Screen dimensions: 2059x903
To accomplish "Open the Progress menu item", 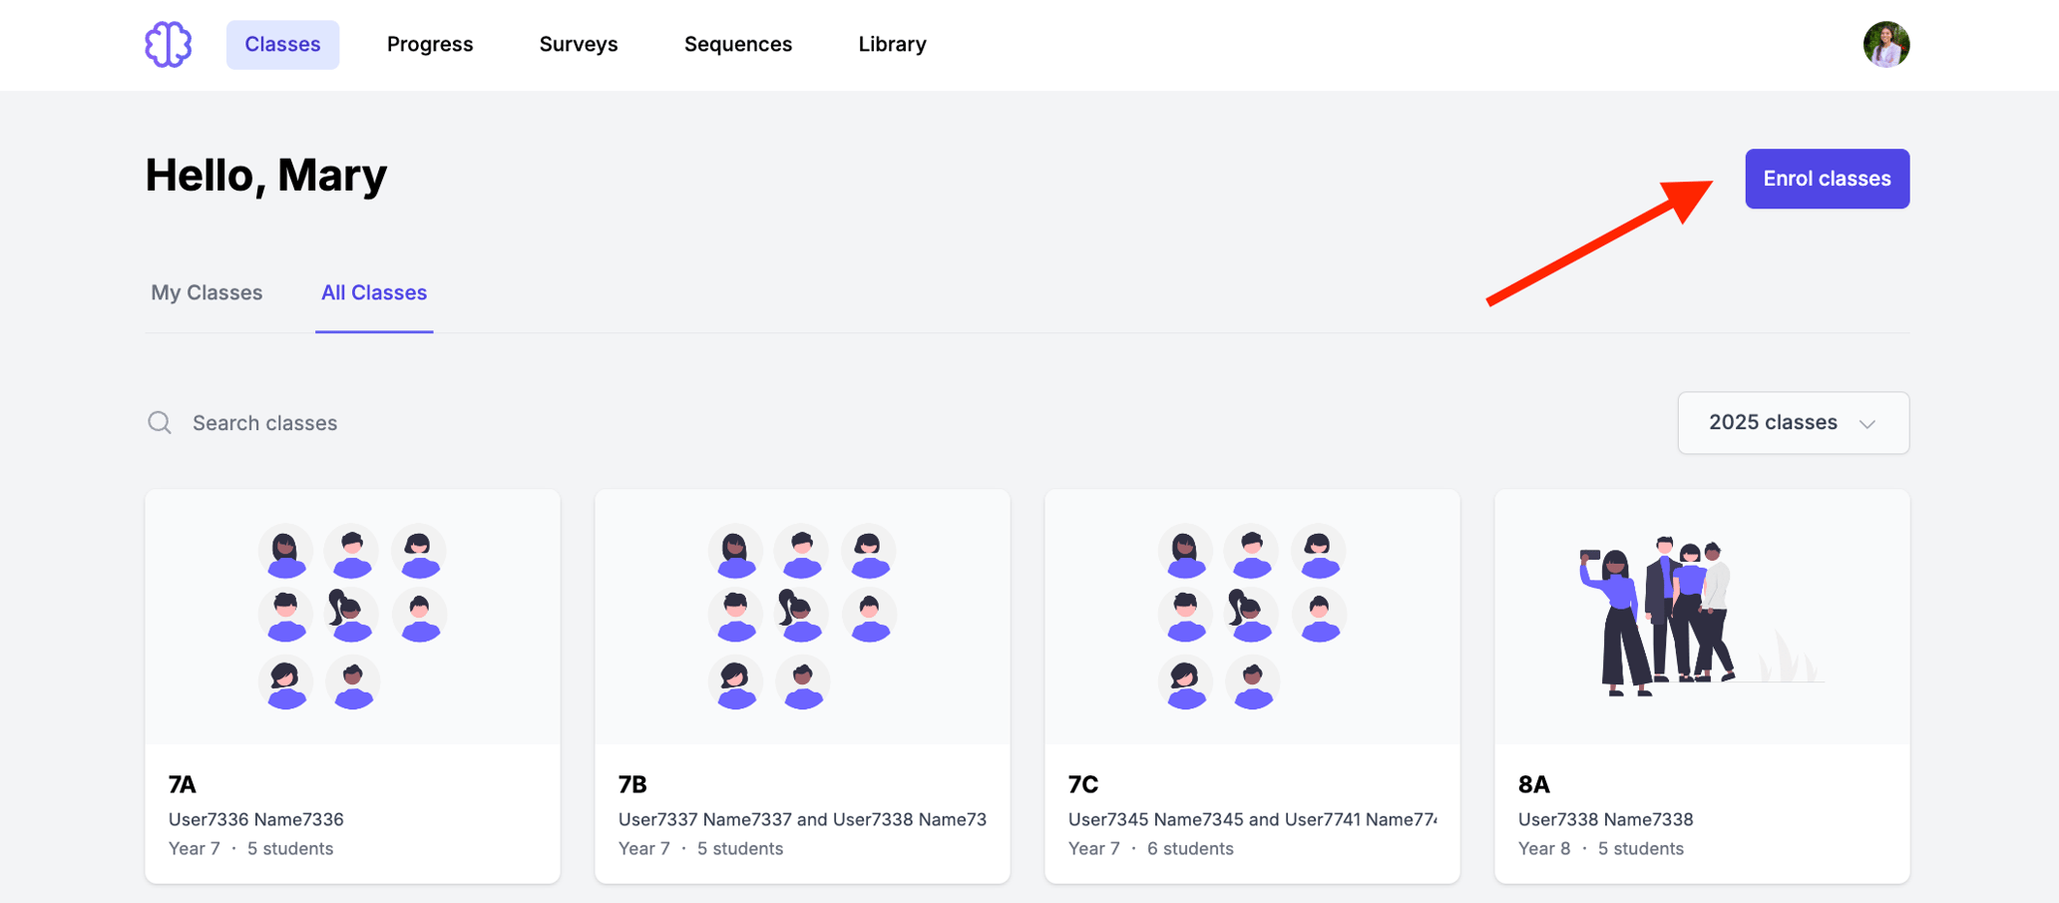I will (x=430, y=44).
